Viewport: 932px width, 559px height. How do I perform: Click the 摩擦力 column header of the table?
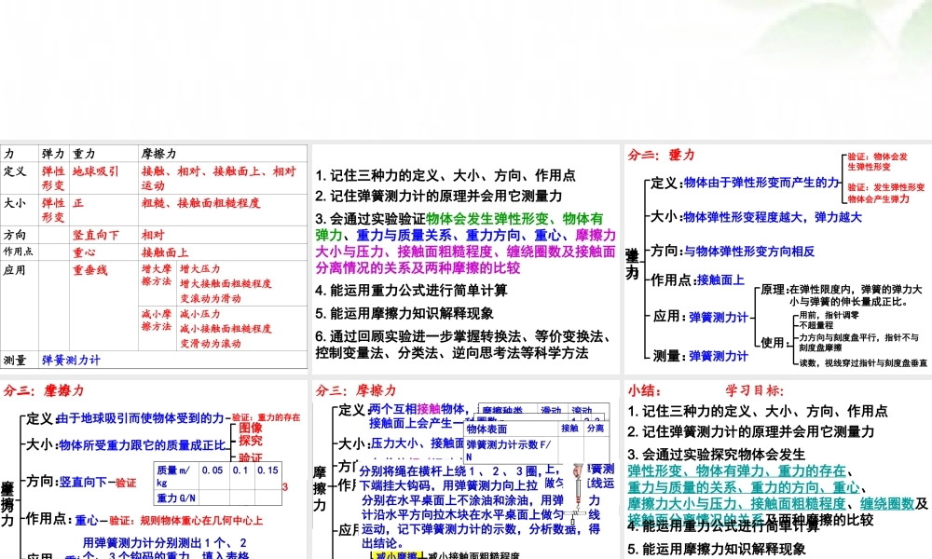pyautogui.click(x=158, y=154)
